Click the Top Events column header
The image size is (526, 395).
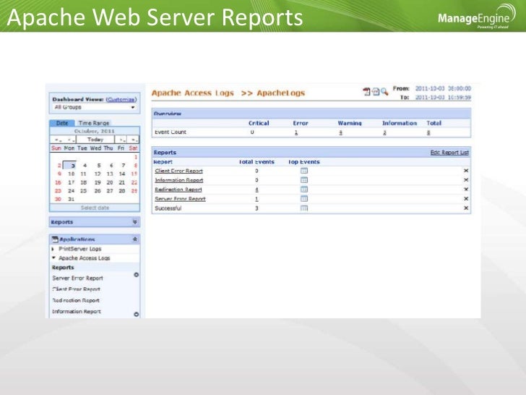(304, 162)
